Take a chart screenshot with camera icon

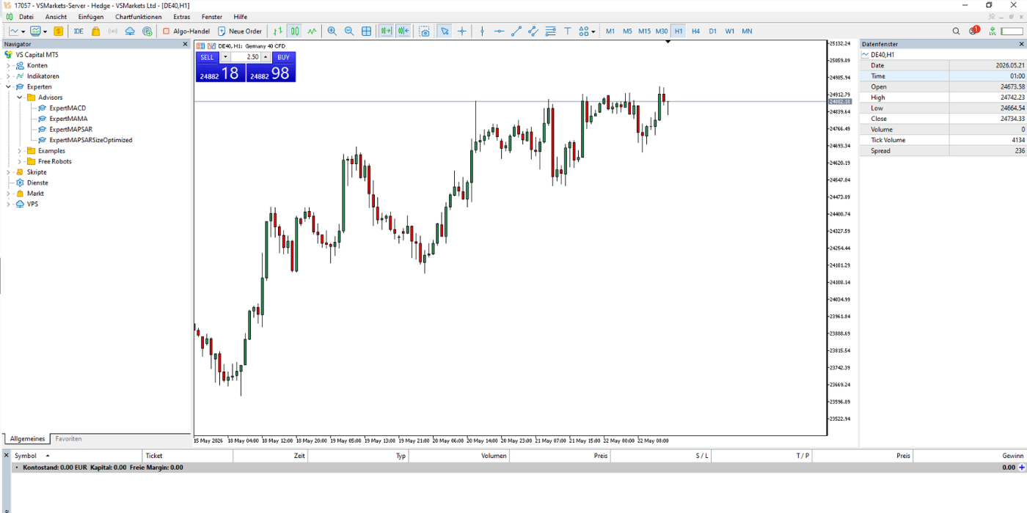click(x=425, y=32)
